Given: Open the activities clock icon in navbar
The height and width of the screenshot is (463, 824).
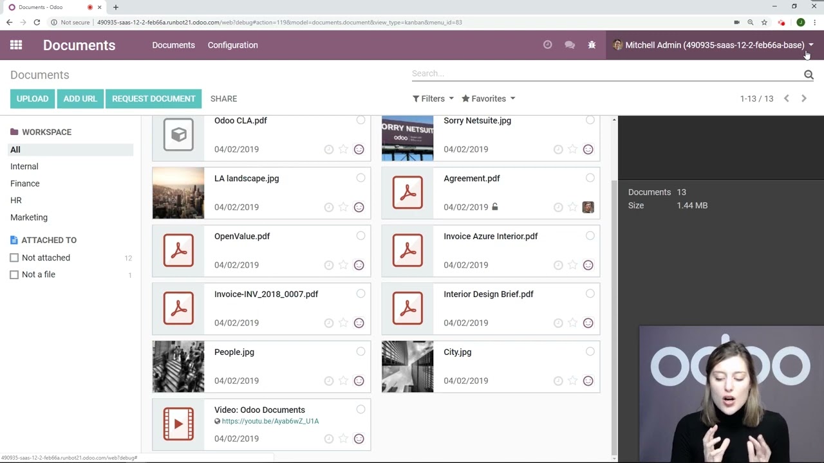Looking at the screenshot, I should 547,45.
